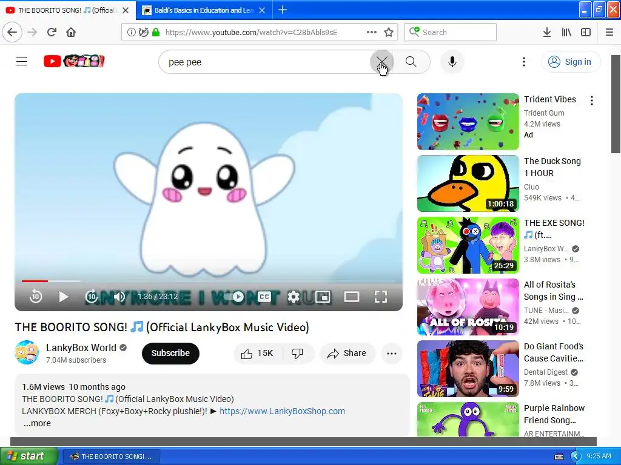Click the Windows start button
The image size is (621, 465).
pyautogui.click(x=29, y=456)
